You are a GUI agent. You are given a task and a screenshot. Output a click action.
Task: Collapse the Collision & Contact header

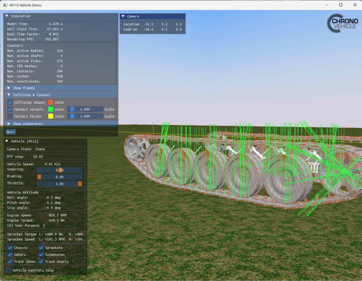click(9, 95)
